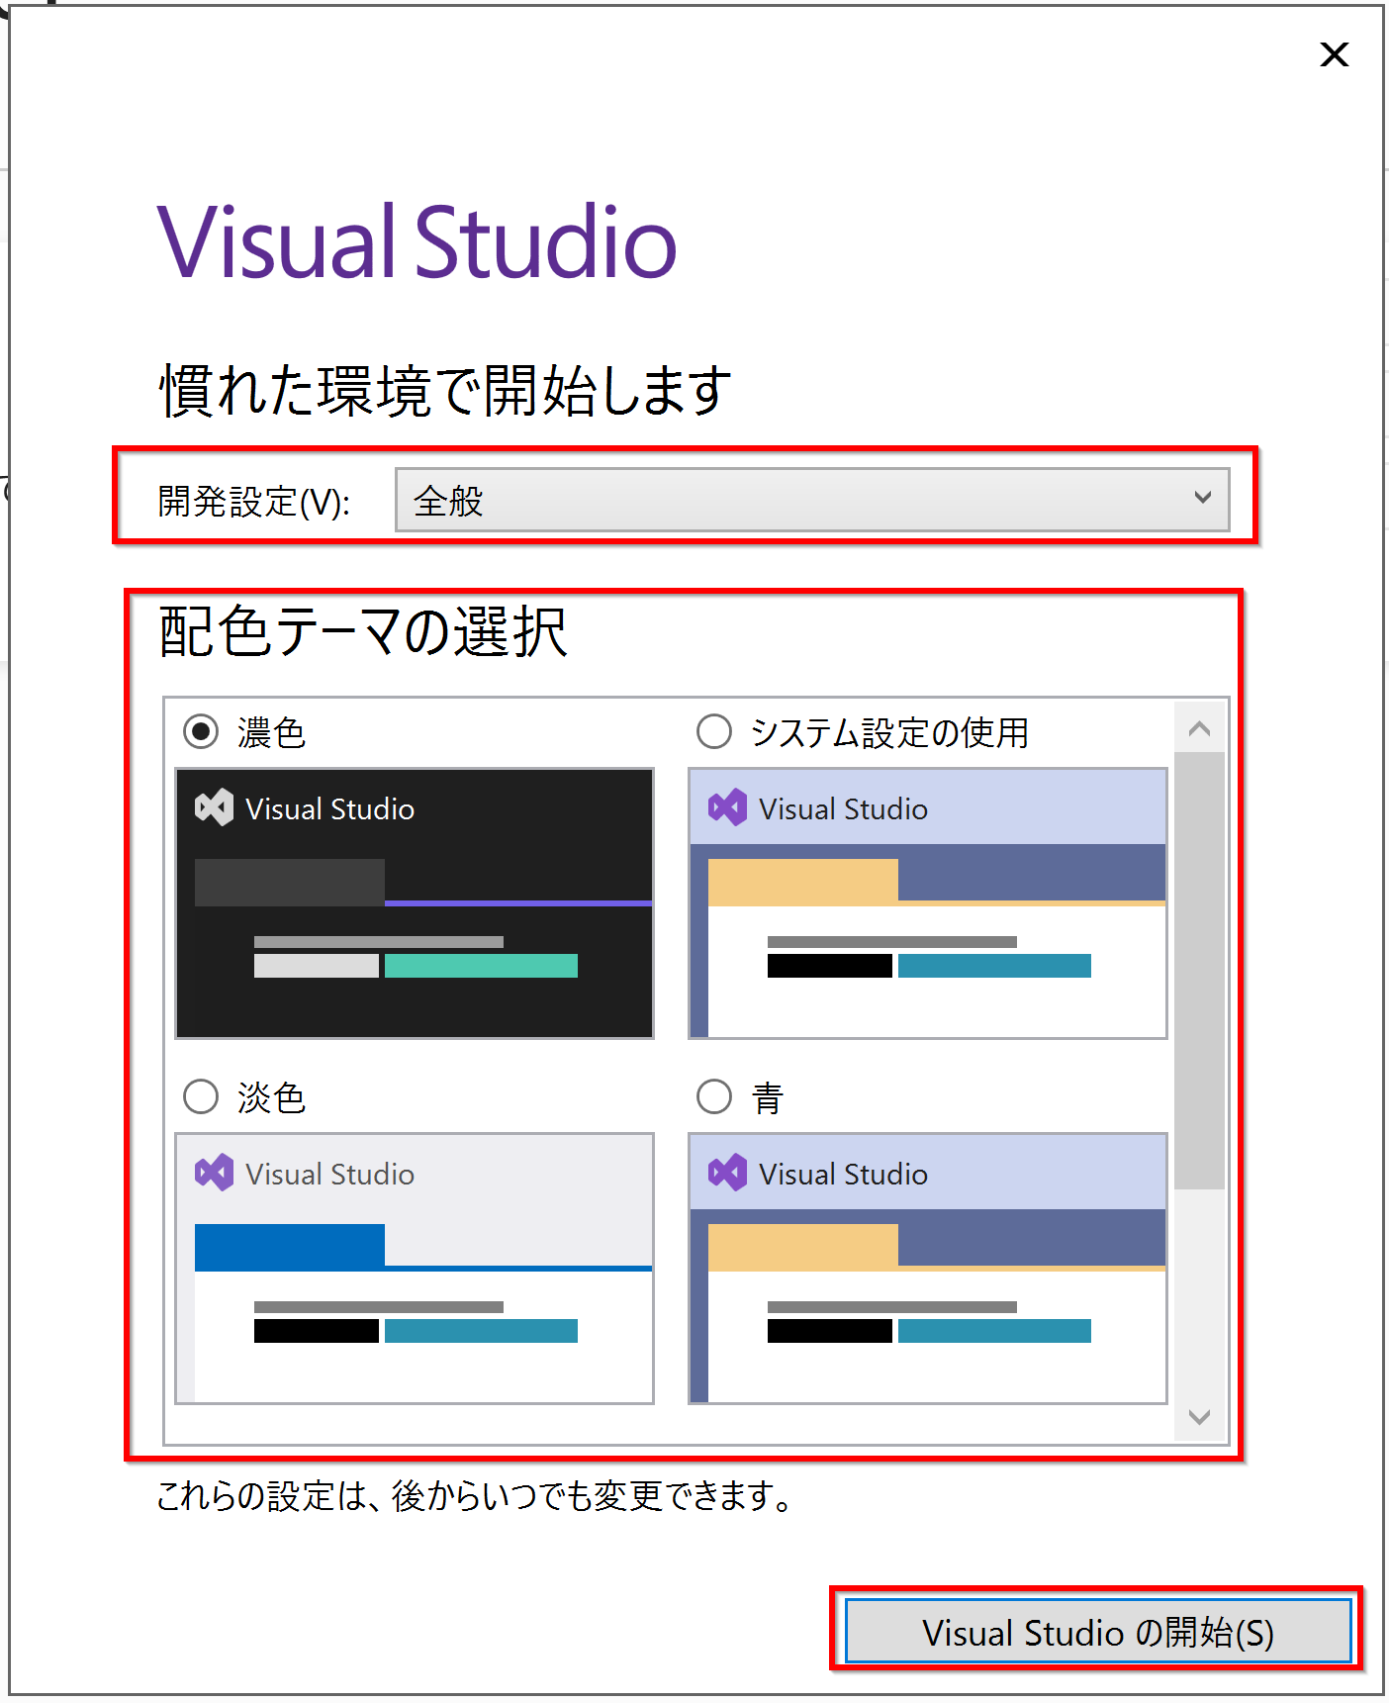
Task: Click the system setting theme preview thumbnail
Action: 928,903
